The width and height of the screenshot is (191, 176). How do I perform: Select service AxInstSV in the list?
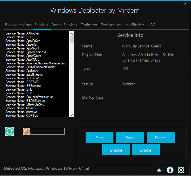click(x=37, y=78)
